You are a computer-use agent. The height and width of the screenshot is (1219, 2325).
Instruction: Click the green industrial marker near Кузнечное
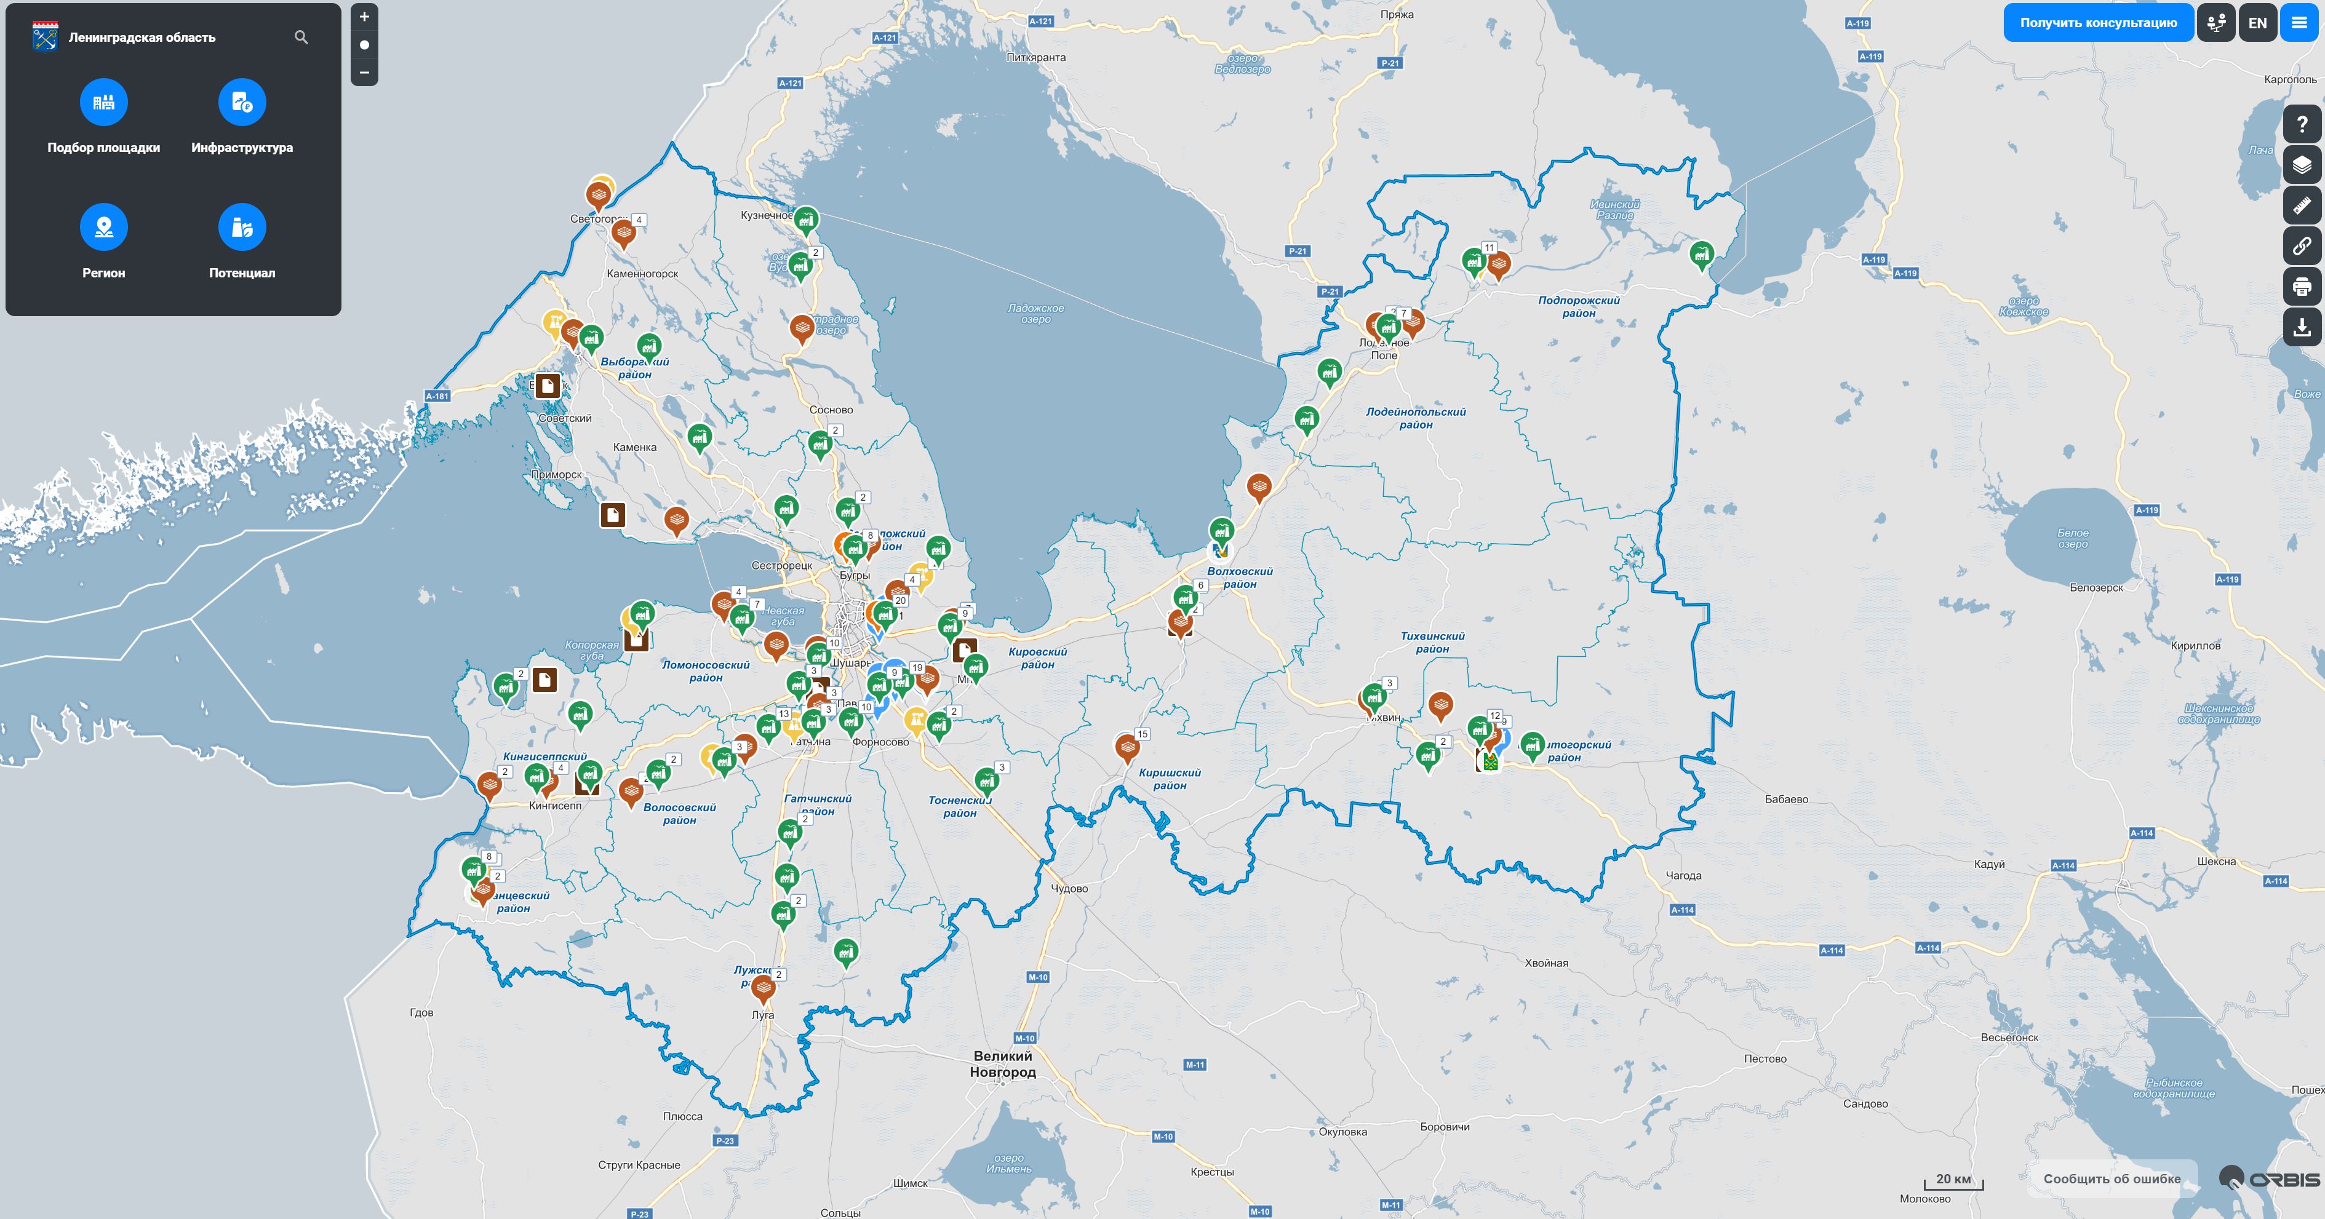pos(806,220)
